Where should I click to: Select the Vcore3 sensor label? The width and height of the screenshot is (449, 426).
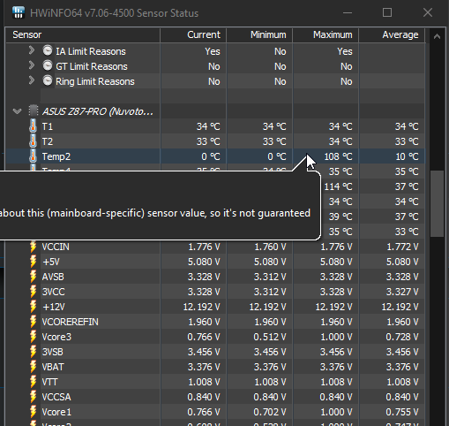(56, 337)
